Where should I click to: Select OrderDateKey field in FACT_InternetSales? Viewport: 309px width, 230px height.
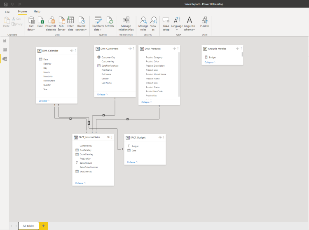point(87,154)
